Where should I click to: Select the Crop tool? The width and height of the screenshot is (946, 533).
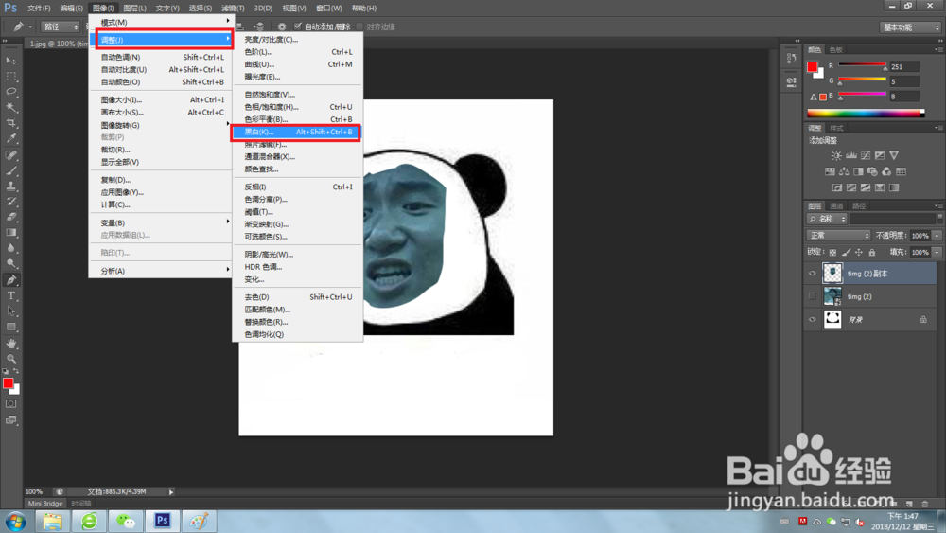pyautogui.click(x=10, y=122)
